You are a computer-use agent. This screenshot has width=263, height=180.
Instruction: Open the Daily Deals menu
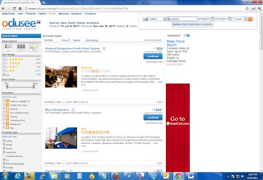tap(9, 13)
